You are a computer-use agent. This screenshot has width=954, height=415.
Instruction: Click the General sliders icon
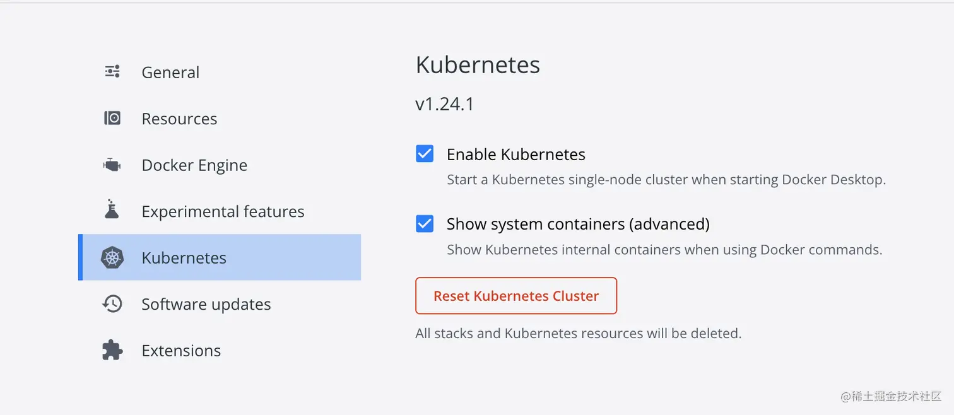coord(112,71)
